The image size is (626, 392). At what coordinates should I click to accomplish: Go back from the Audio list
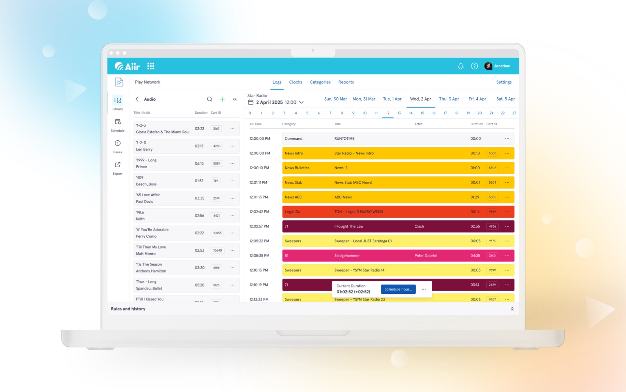pos(137,99)
